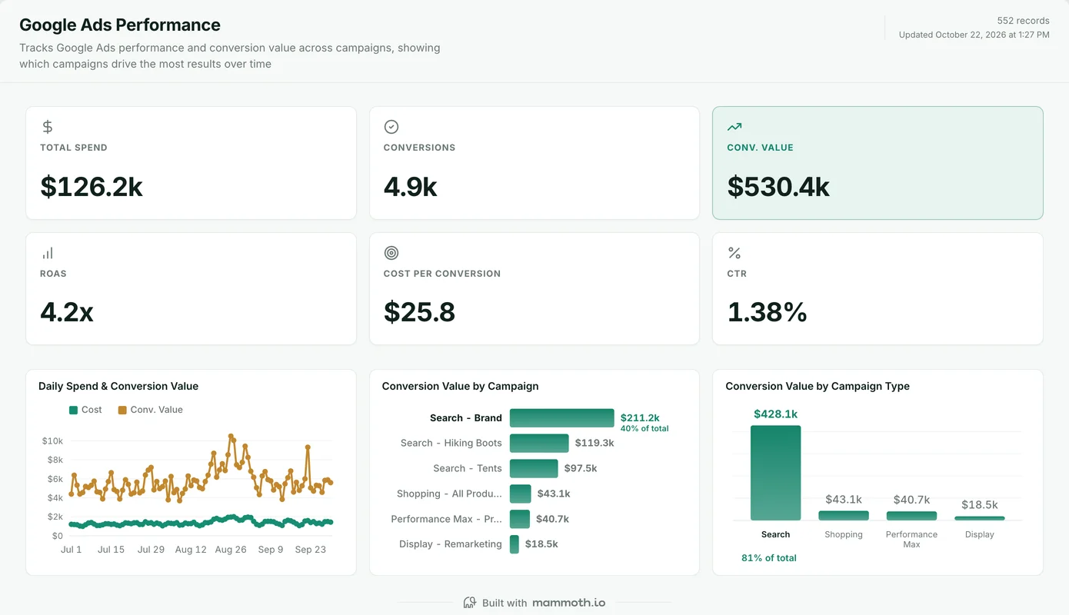This screenshot has width=1069, height=615.
Task: Click the Conversion Value by Campaign Type heading
Action: pos(818,386)
